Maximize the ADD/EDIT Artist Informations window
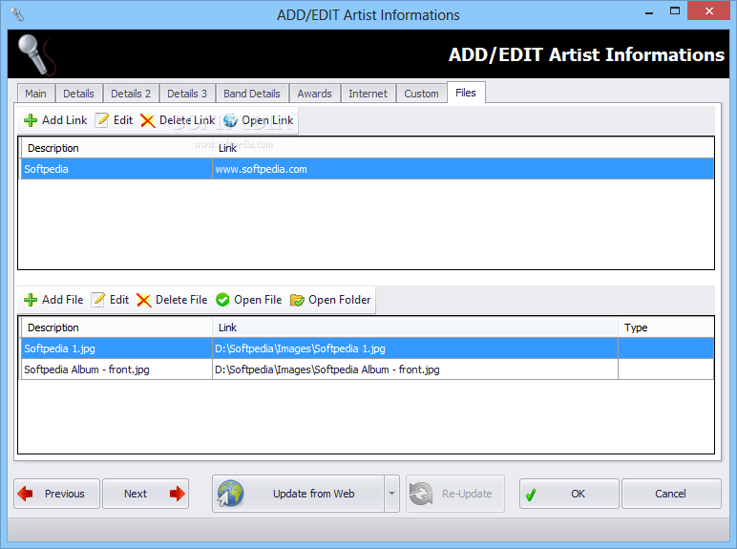This screenshot has width=737, height=549. pyautogui.click(x=675, y=11)
